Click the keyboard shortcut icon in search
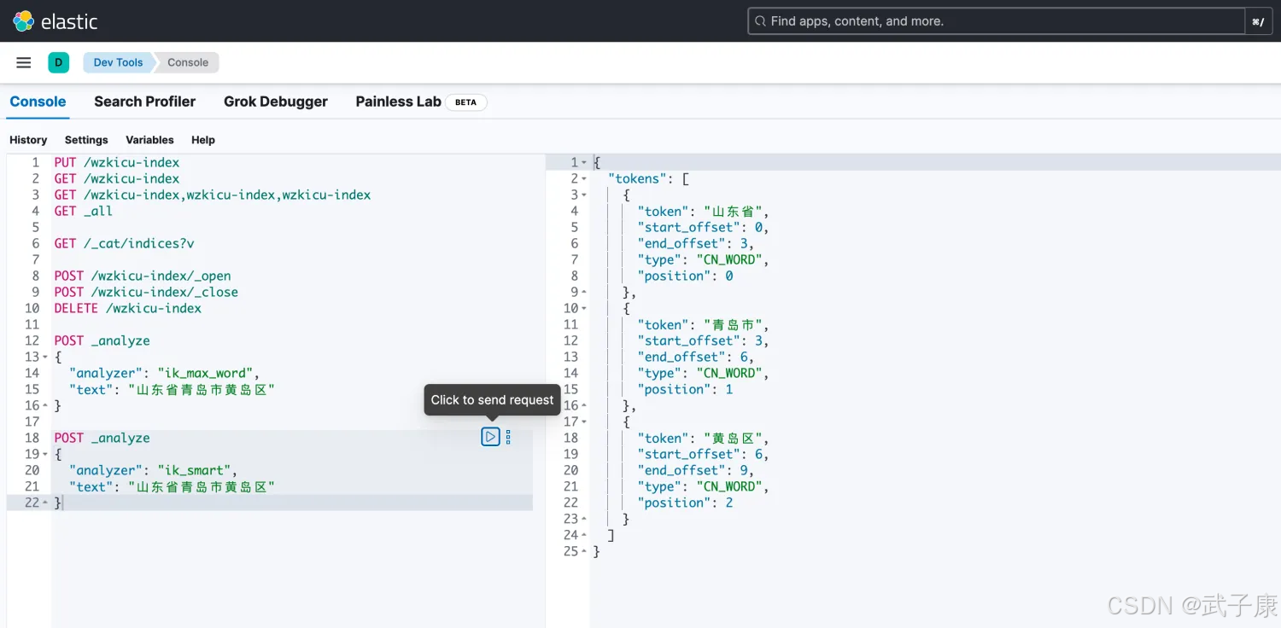Viewport: 1281px width, 628px height. (x=1258, y=21)
